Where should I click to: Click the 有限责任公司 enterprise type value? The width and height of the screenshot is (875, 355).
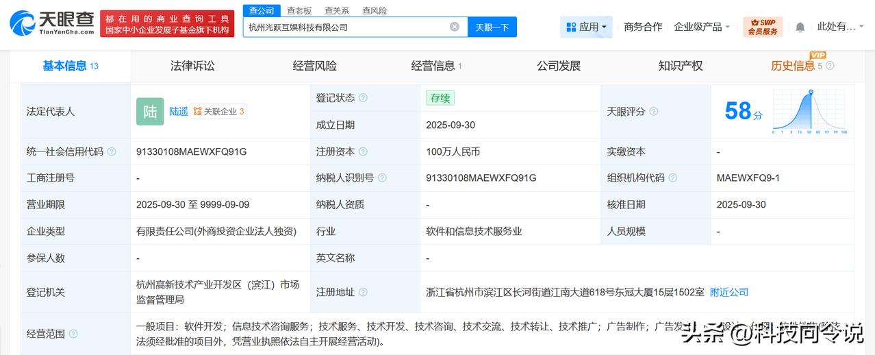[x=216, y=232]
